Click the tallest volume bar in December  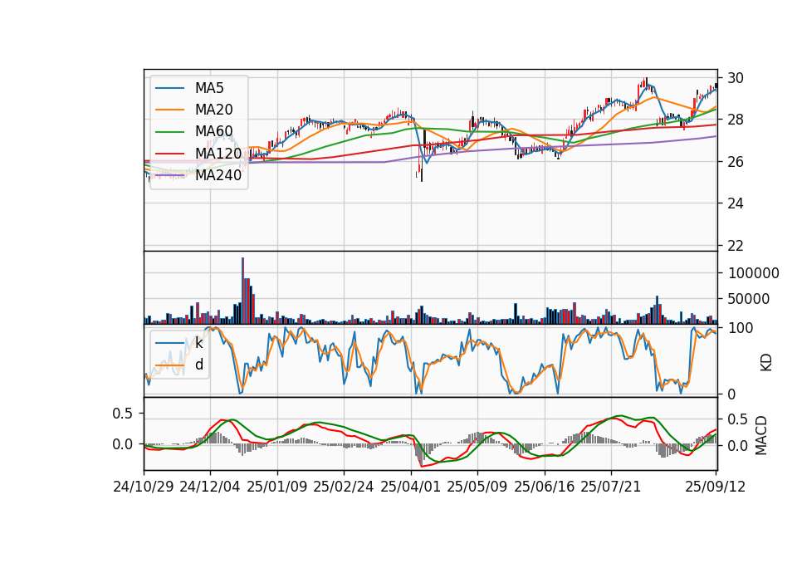[243, 291]
